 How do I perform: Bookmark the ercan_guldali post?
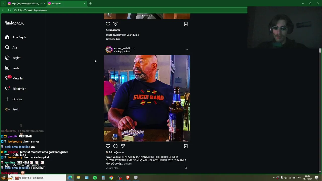click(x=186, y=146)
